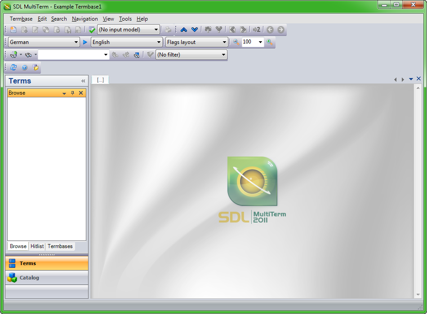The height and width of the screenshot is (314, 427).
Task: Open the (No input model) dropdown
Action: tap(129, 29)
